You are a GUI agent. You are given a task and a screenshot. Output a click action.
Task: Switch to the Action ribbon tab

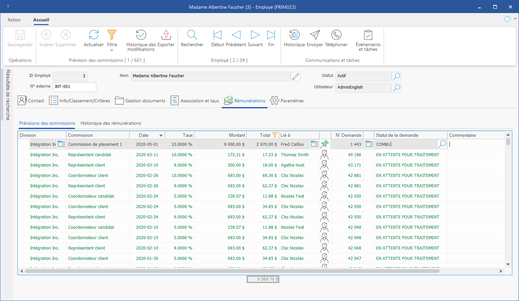pos(14,20)
